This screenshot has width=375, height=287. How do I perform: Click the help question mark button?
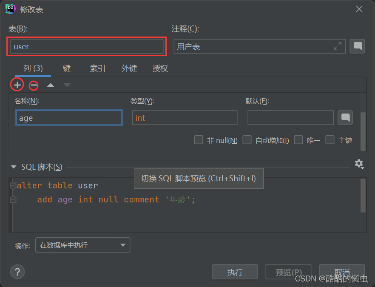click(17, 272)
